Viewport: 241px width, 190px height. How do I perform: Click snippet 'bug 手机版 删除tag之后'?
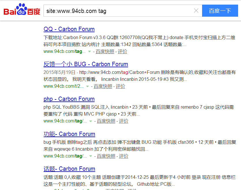tap(68, 142)
